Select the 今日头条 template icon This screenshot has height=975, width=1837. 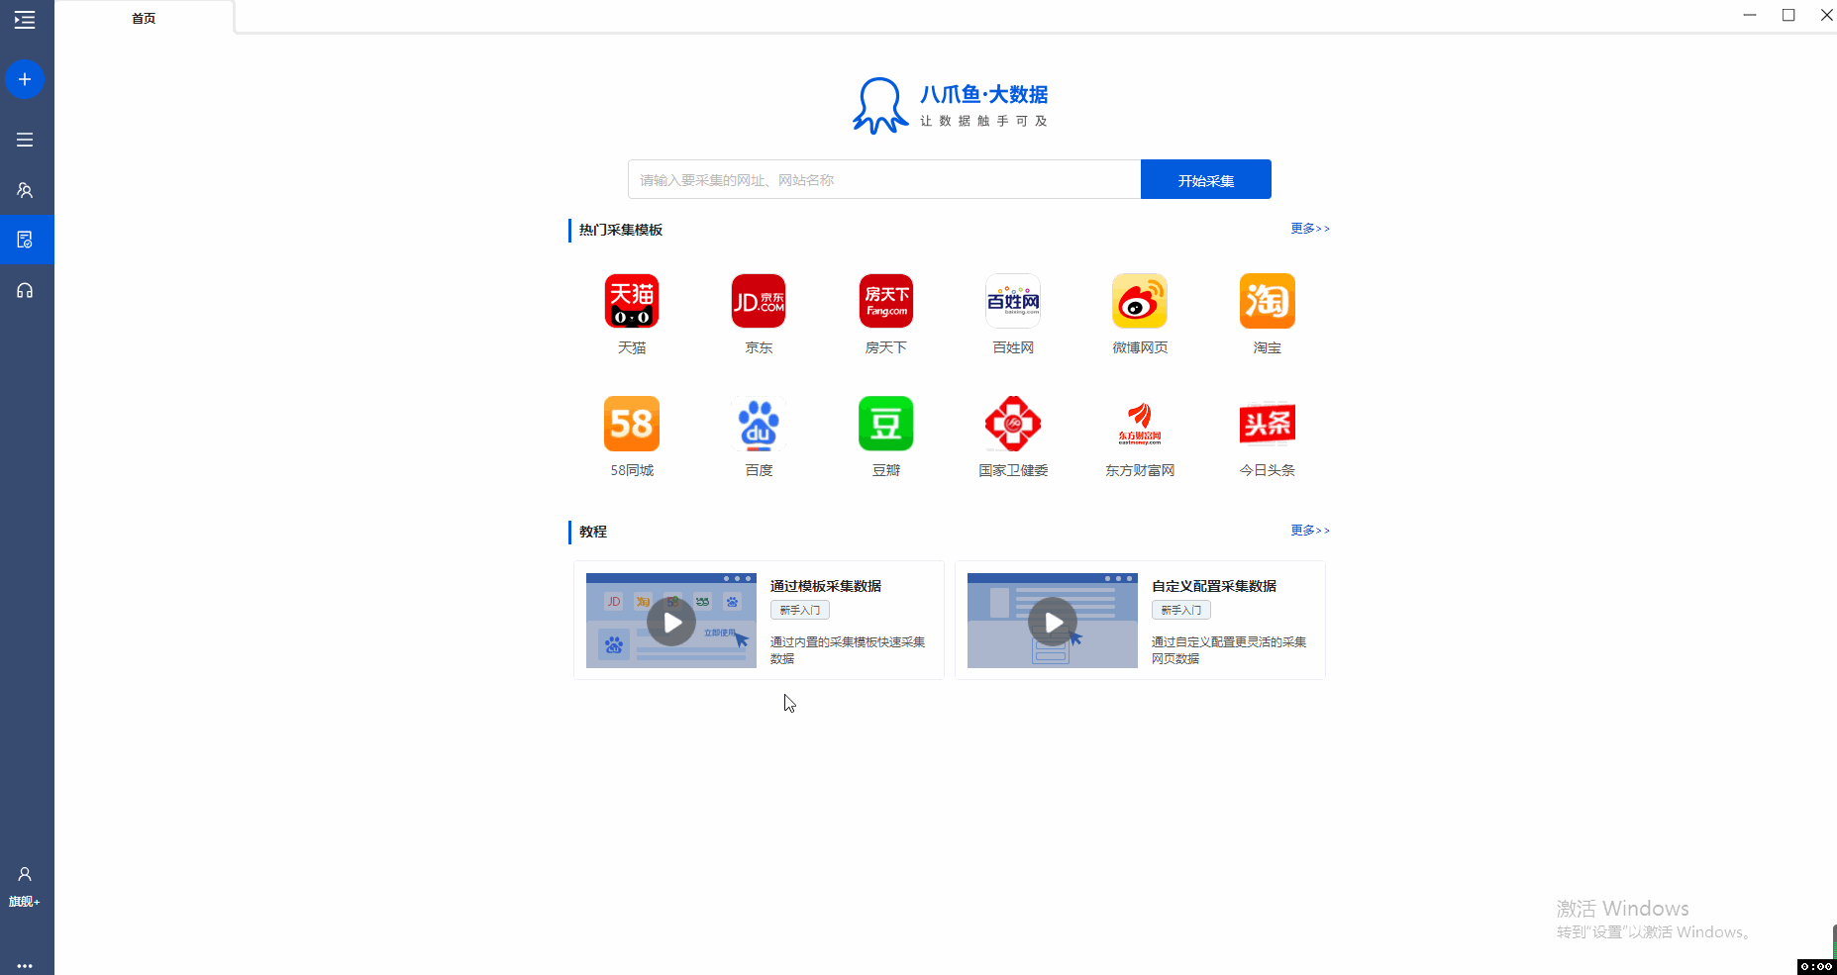tap(1268, 424)
